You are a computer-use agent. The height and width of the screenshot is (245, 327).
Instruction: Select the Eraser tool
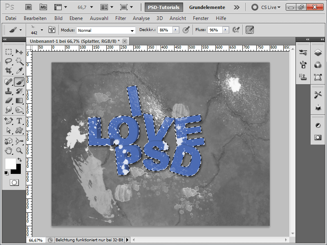coord(9,100)
